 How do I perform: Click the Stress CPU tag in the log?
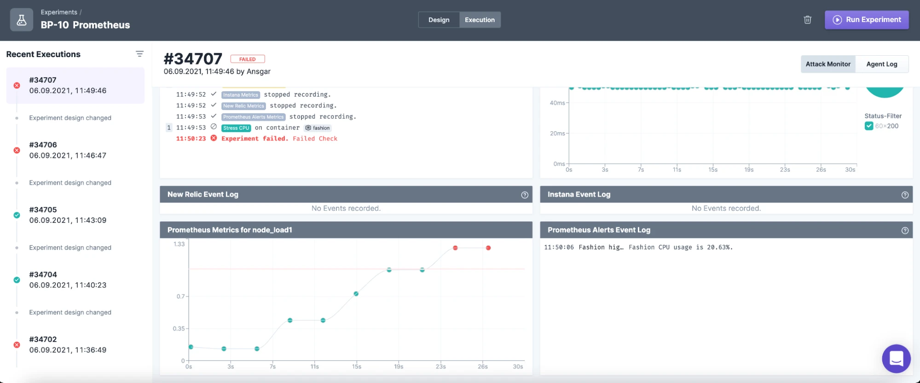click(236, 128)
